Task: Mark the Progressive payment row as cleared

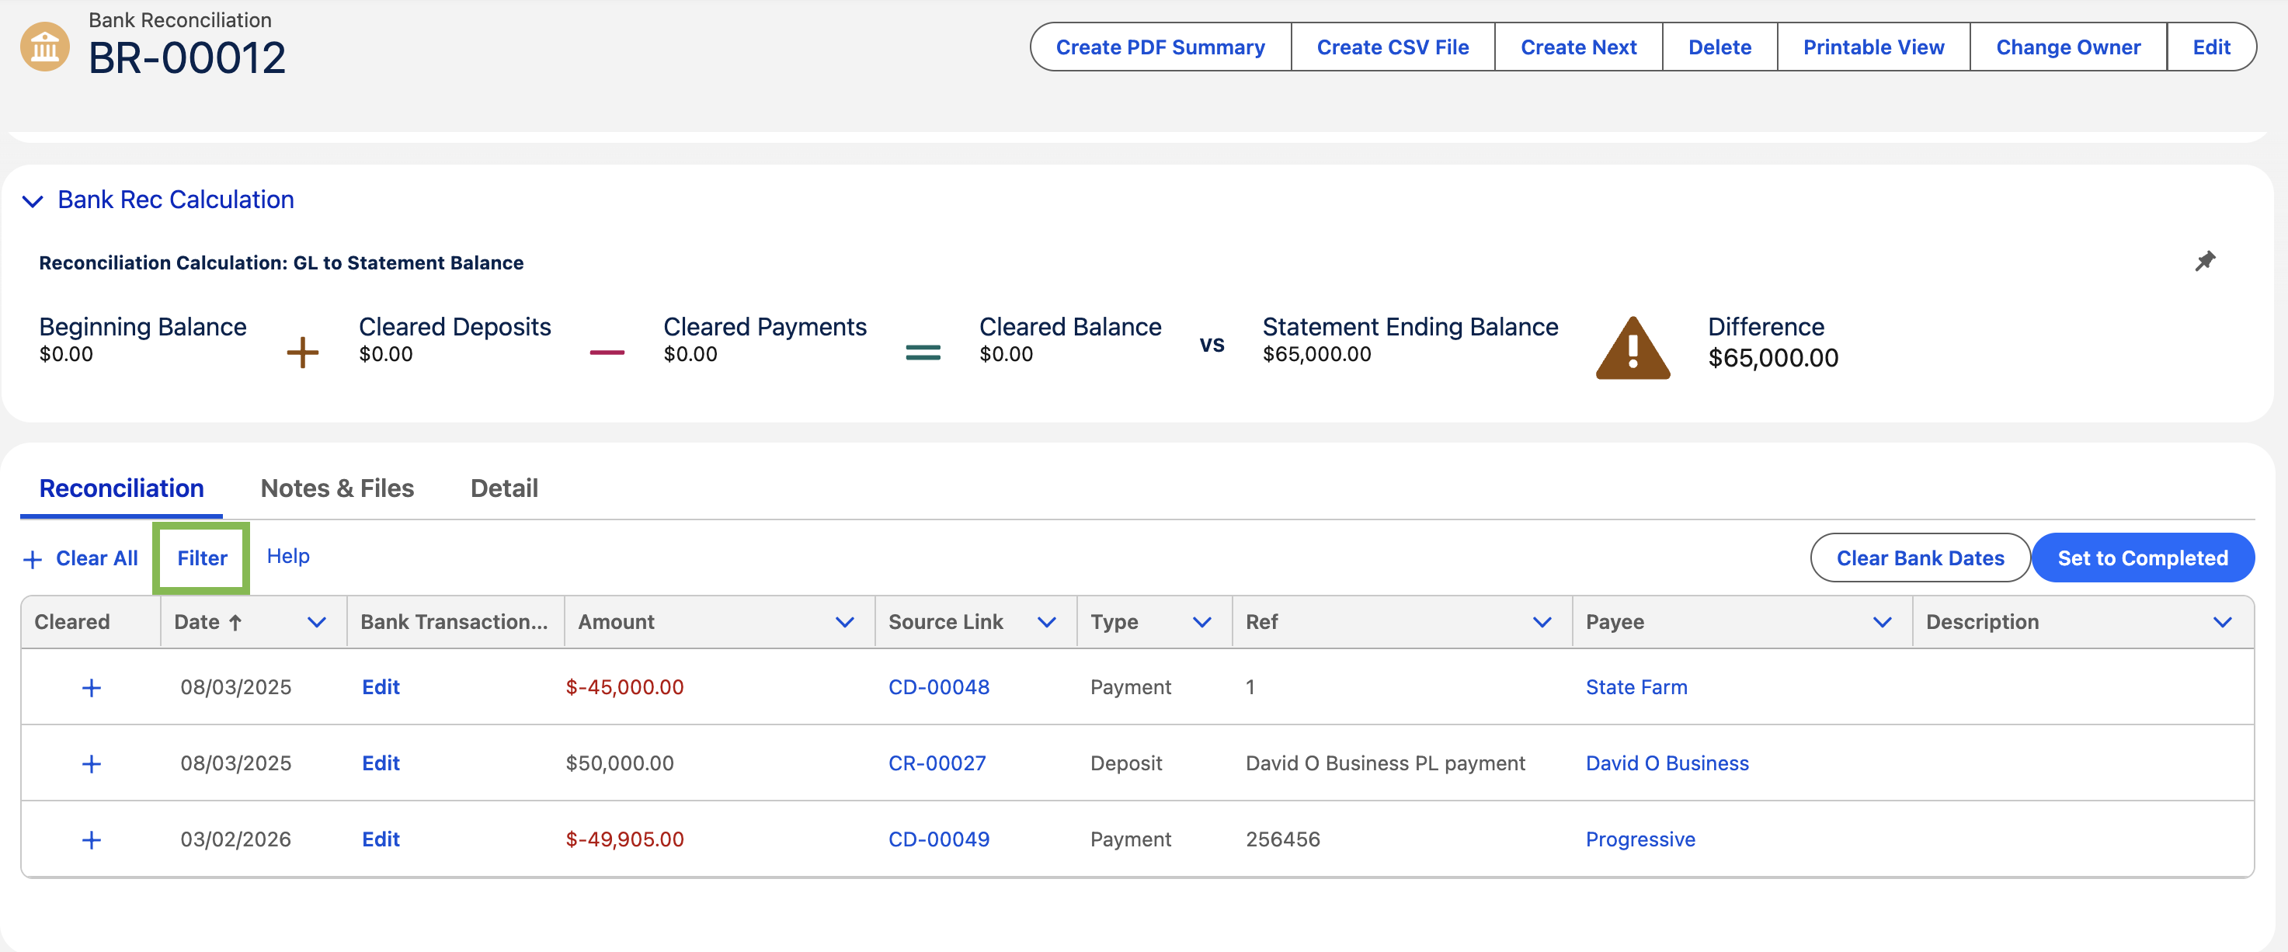Action: point(92,840)
